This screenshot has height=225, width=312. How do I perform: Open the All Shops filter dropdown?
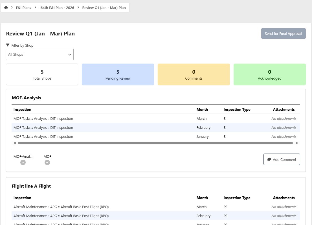coord(40,54)
